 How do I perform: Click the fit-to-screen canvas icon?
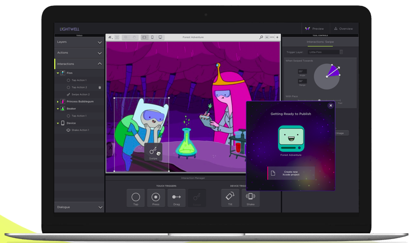(x=117, y=37)
